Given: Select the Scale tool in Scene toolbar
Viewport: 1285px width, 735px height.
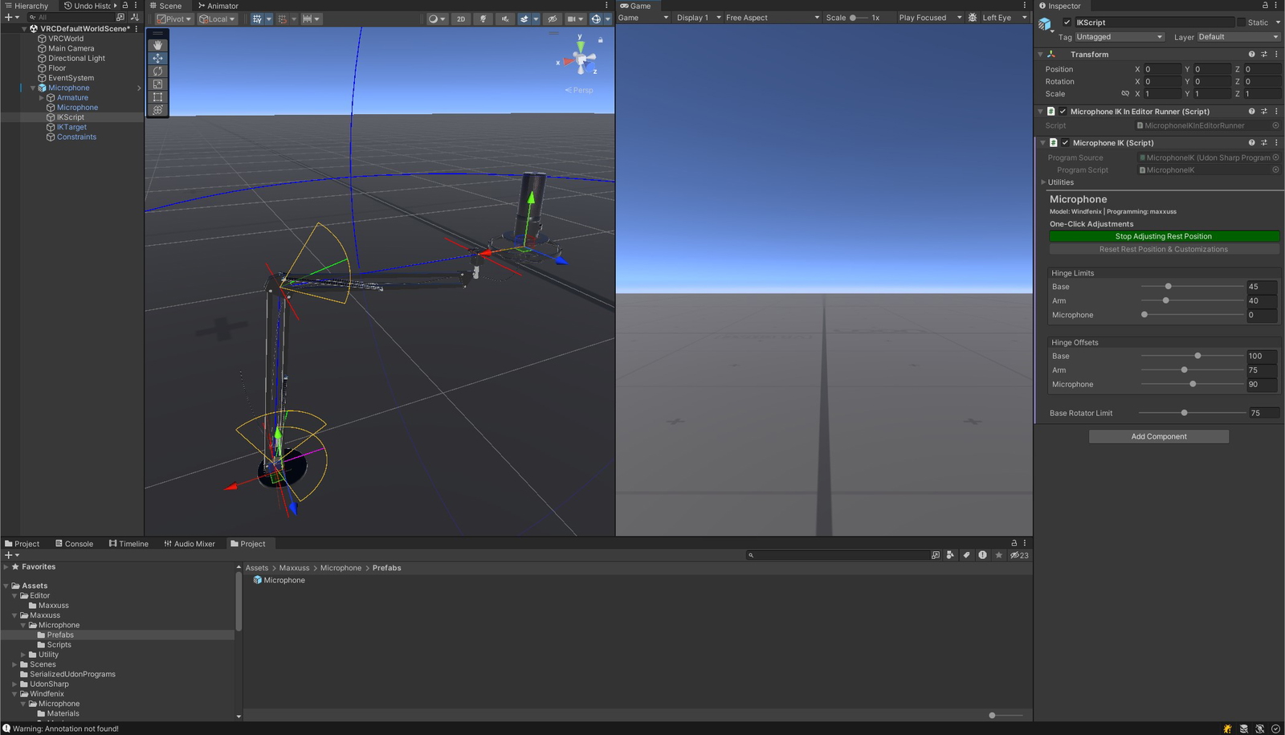Looking at the screenshot, I should (157, 84).
